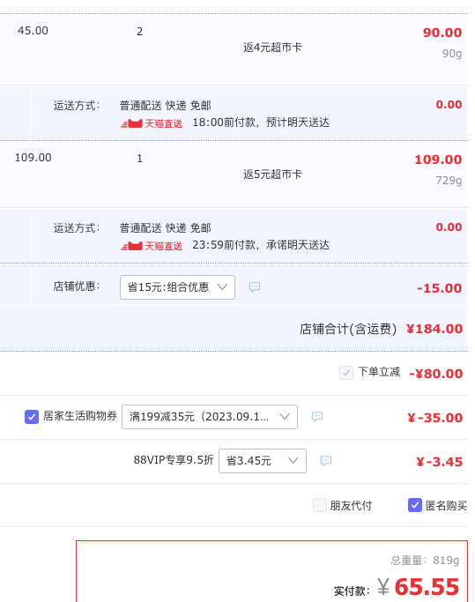Open the 省15元:组合优惠 dropdown
The width and height of the screenshot is (475, 602).
177,287
